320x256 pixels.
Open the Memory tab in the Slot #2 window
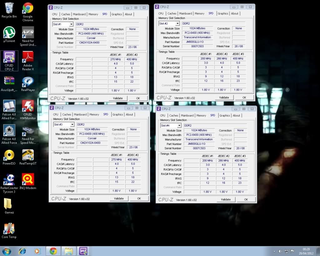tap(199, 13)
